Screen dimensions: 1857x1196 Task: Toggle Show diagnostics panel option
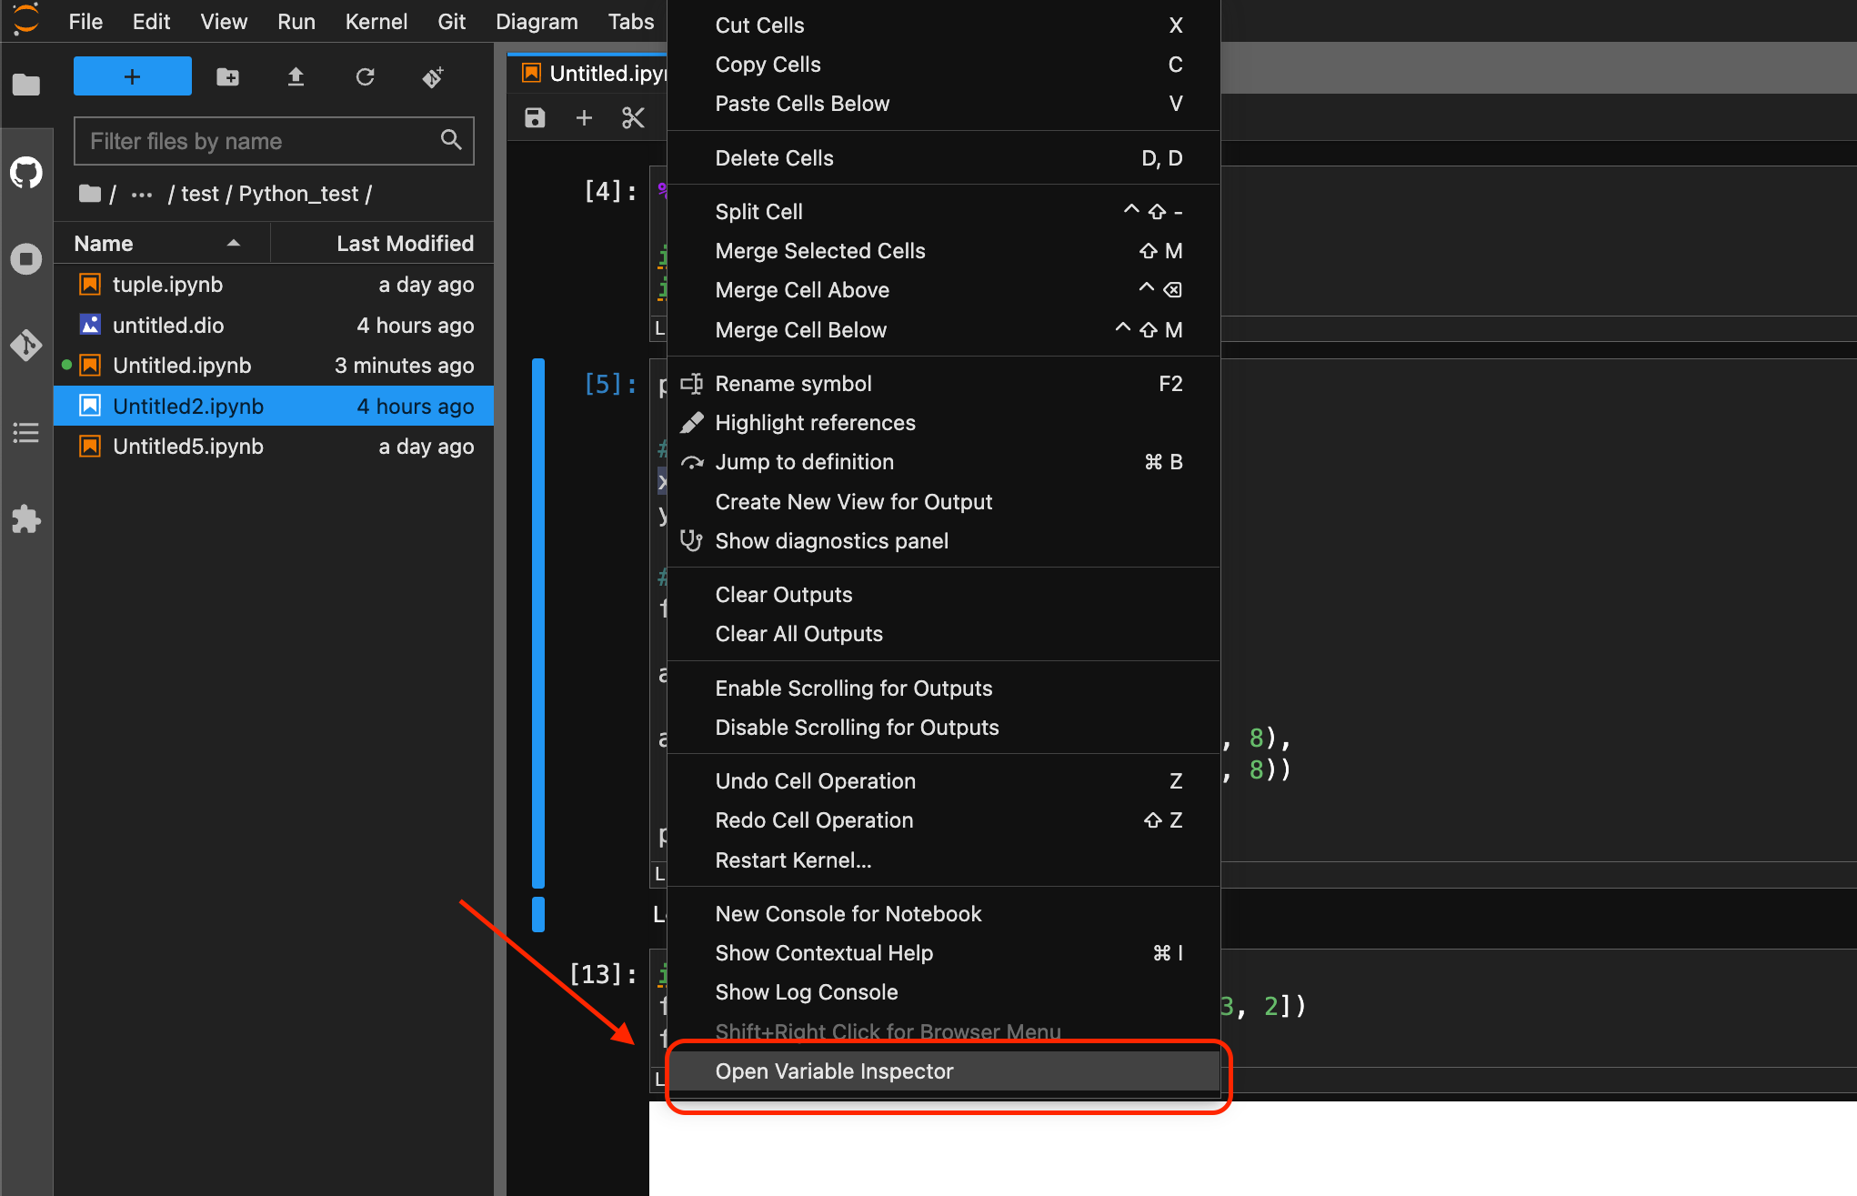[831, 540]
